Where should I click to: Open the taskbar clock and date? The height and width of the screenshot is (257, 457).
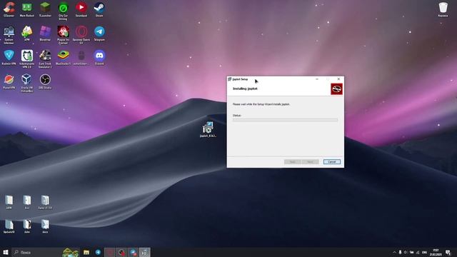pos(436,252)
